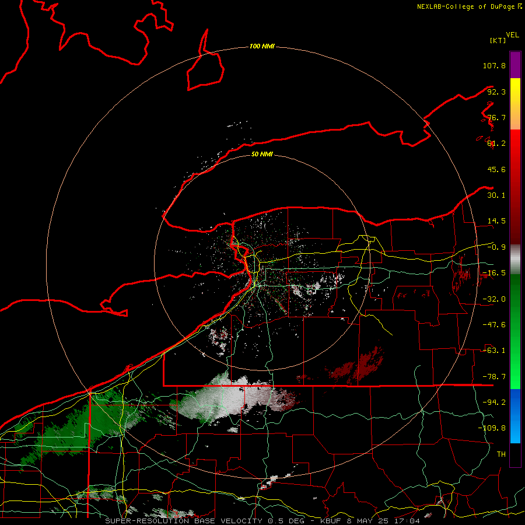Pick the blue segment of color bar

[x=515, y=416]
